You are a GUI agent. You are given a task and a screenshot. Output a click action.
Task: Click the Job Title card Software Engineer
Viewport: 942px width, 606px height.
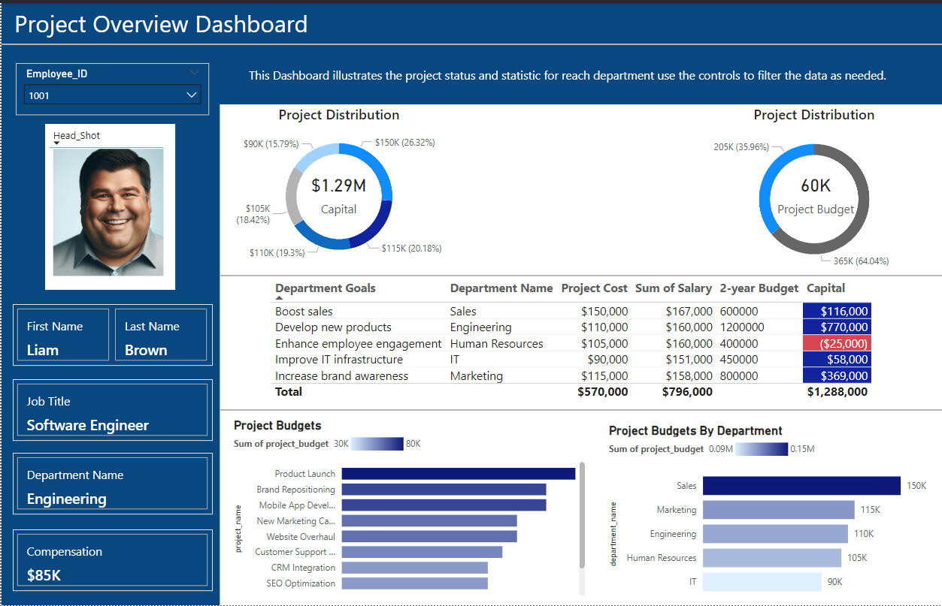(113, 410)
